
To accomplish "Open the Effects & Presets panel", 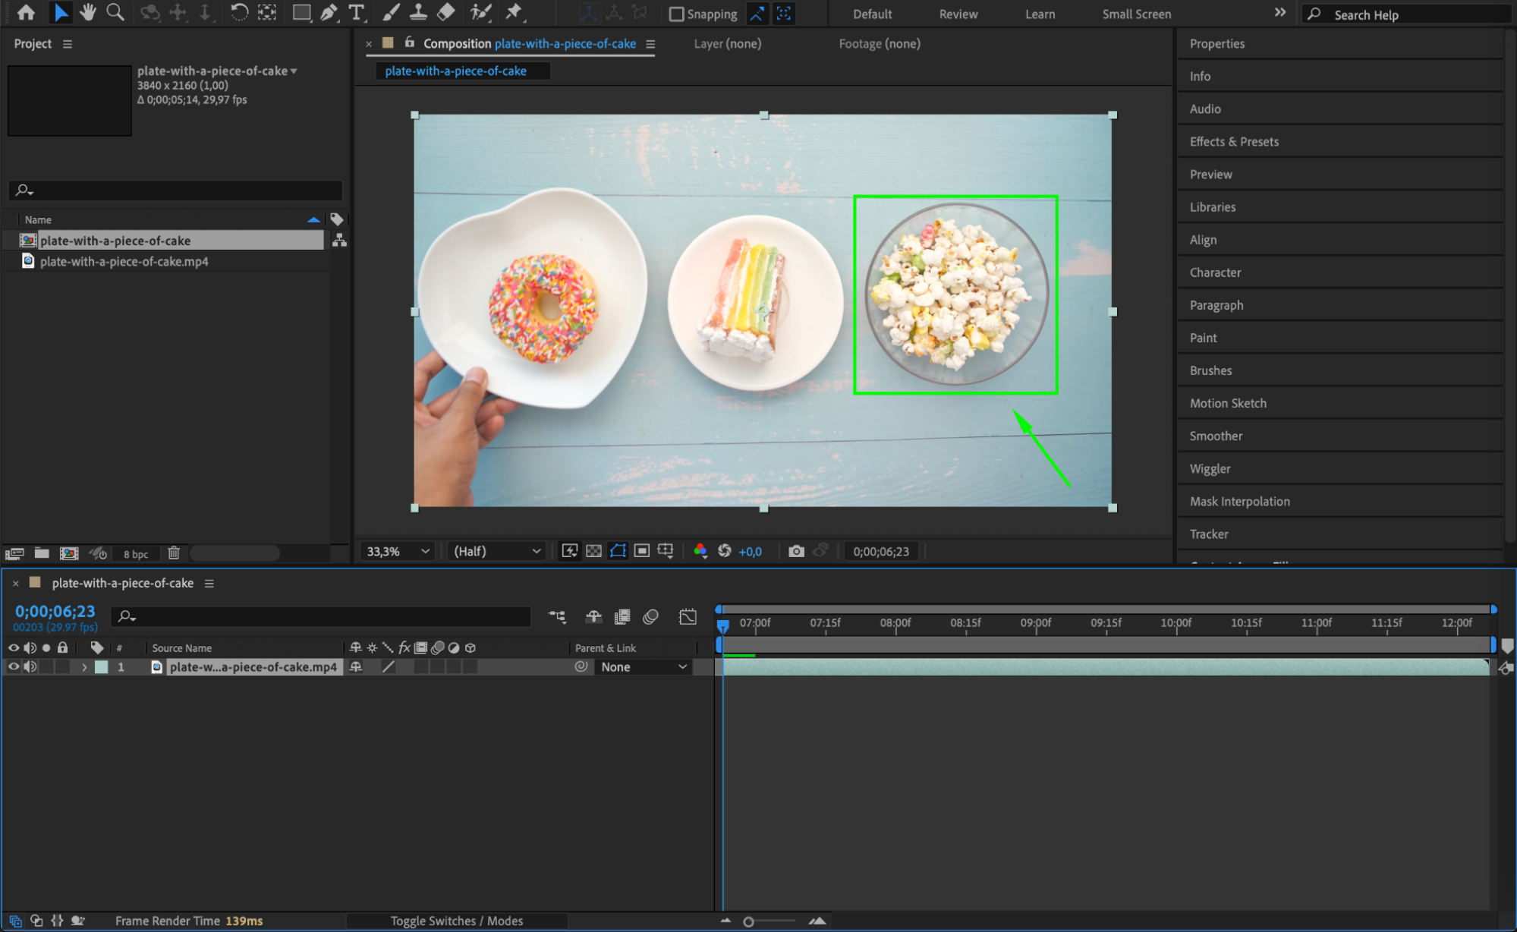I will point(1234,141).
